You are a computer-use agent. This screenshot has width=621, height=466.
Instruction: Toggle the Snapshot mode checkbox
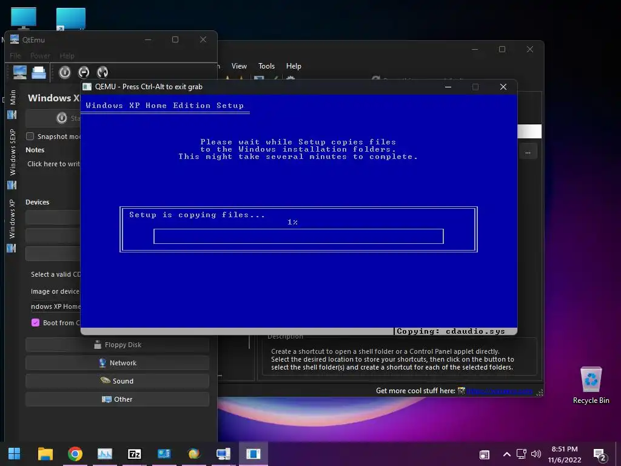(x=30, y=137)
